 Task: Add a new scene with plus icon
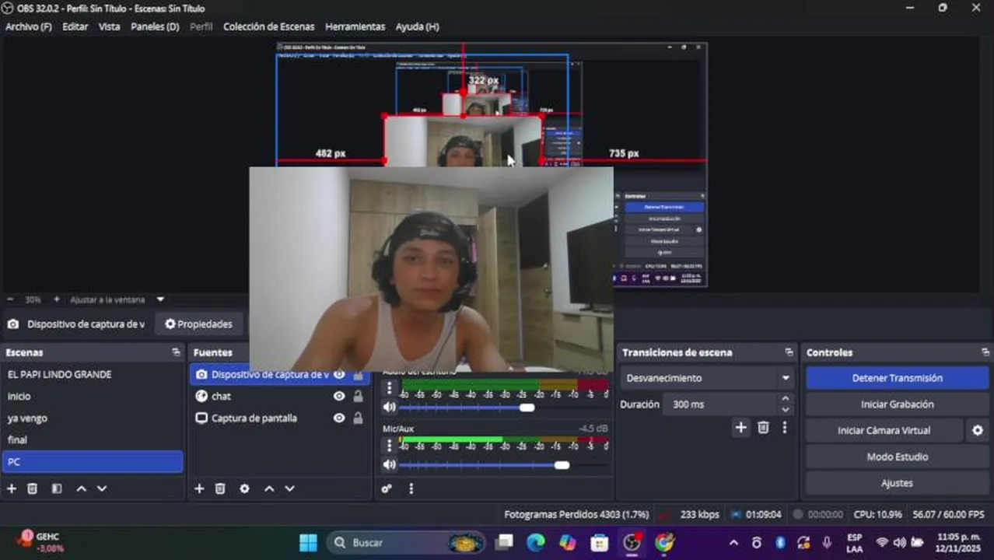tap(11, 488)
